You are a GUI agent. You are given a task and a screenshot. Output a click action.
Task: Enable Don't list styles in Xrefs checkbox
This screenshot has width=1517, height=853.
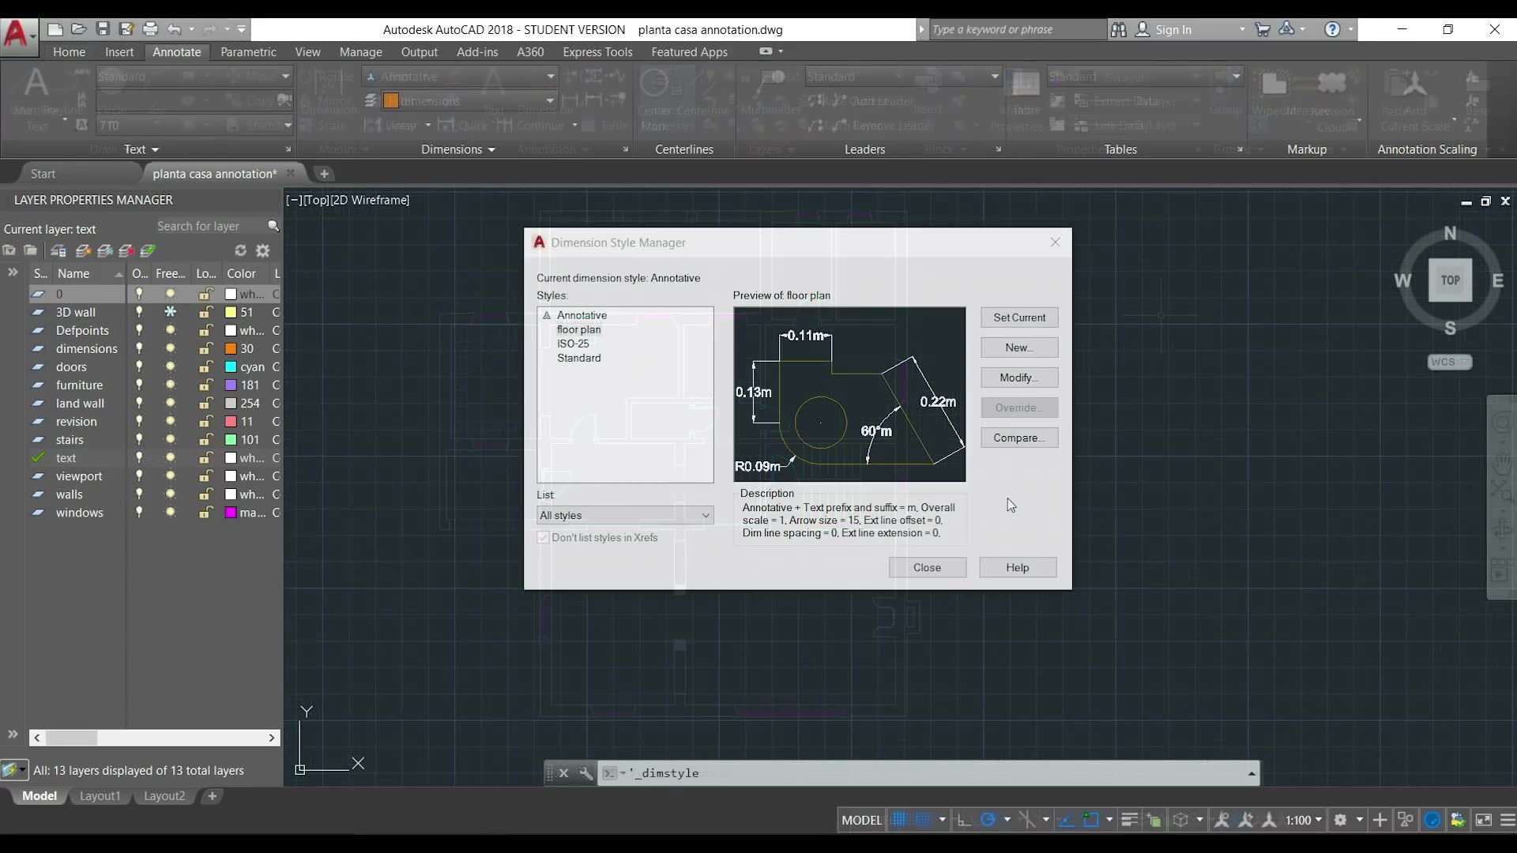tap(542, 537)
